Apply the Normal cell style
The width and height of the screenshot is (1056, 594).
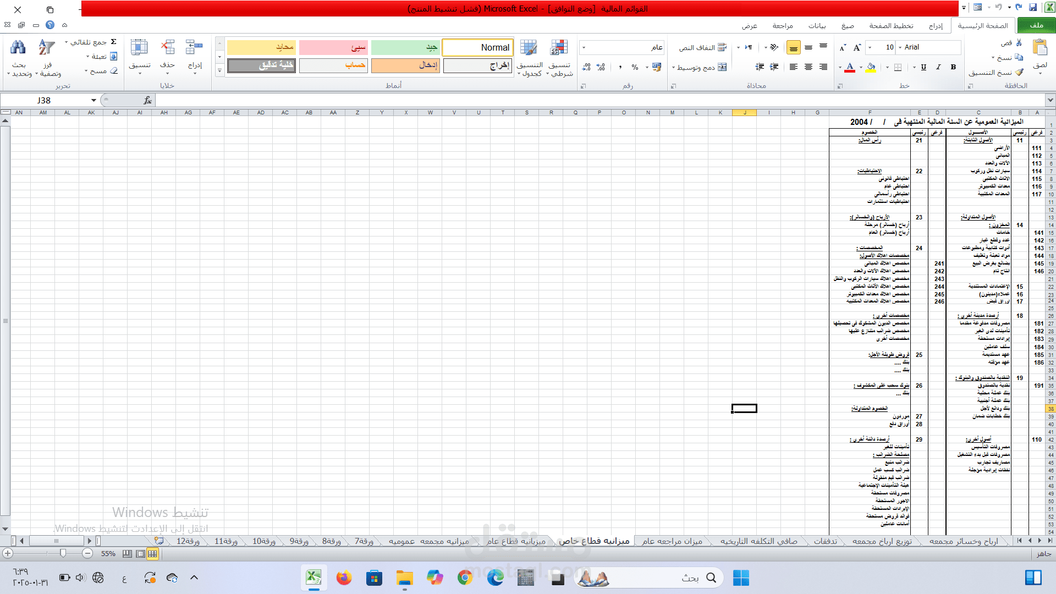coord(477,48)
